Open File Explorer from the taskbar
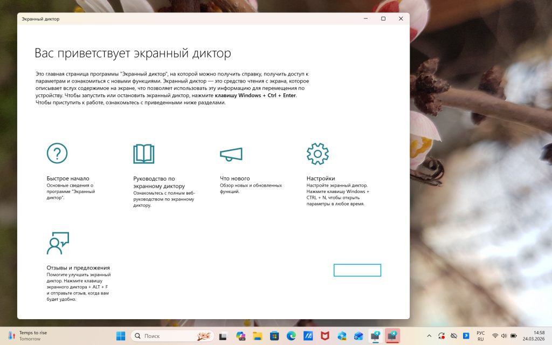The width and height of the screenshot is (552, 345). coord(258,335)
